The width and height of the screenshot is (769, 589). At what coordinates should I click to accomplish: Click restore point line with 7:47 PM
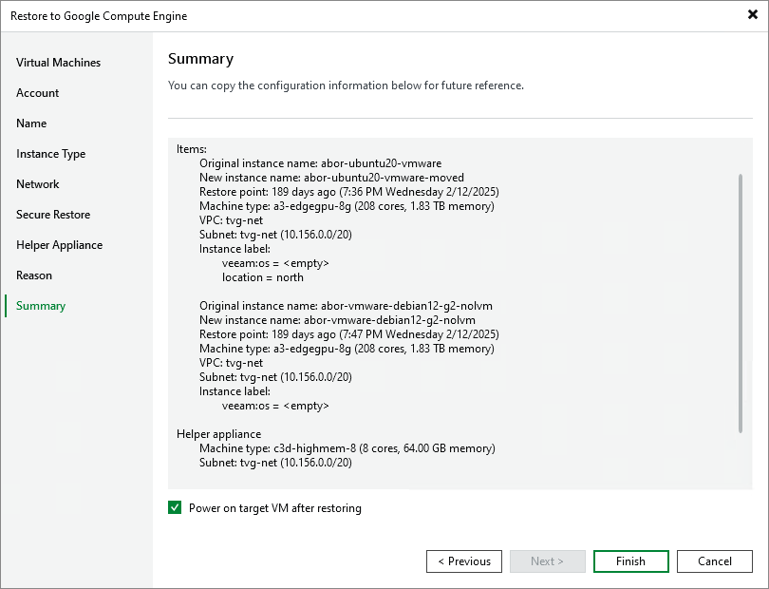point(349,334)
